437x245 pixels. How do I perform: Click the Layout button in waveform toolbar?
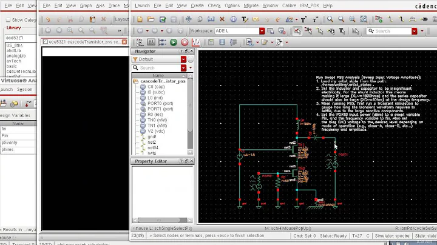pos(121,19)
